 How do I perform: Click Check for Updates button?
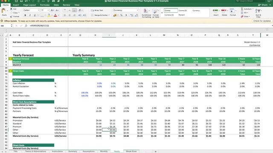262,21
